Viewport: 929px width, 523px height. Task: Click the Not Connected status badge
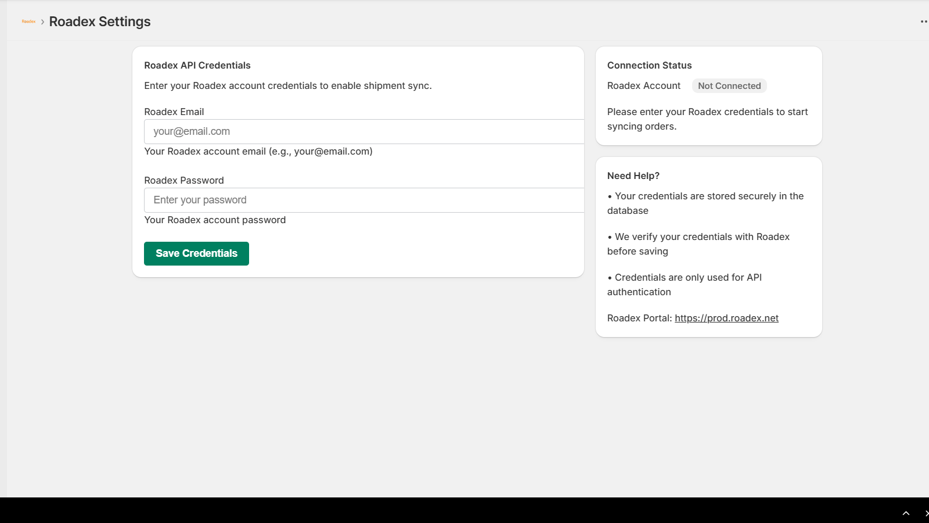click(x=729, y=86)
